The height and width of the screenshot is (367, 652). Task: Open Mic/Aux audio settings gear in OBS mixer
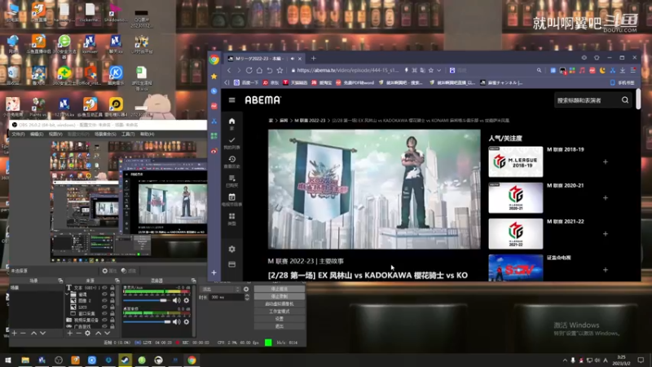tap(187, 300)
